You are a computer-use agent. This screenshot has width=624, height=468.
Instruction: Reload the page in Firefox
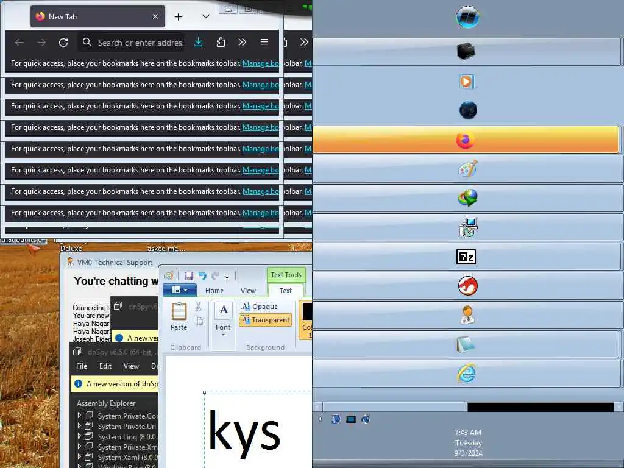(x=63, y=42)
